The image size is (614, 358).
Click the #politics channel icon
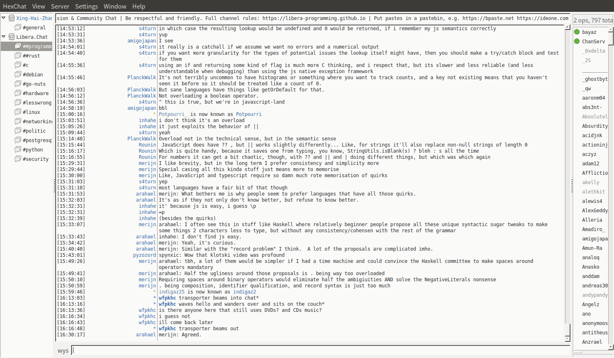point(18,131)
